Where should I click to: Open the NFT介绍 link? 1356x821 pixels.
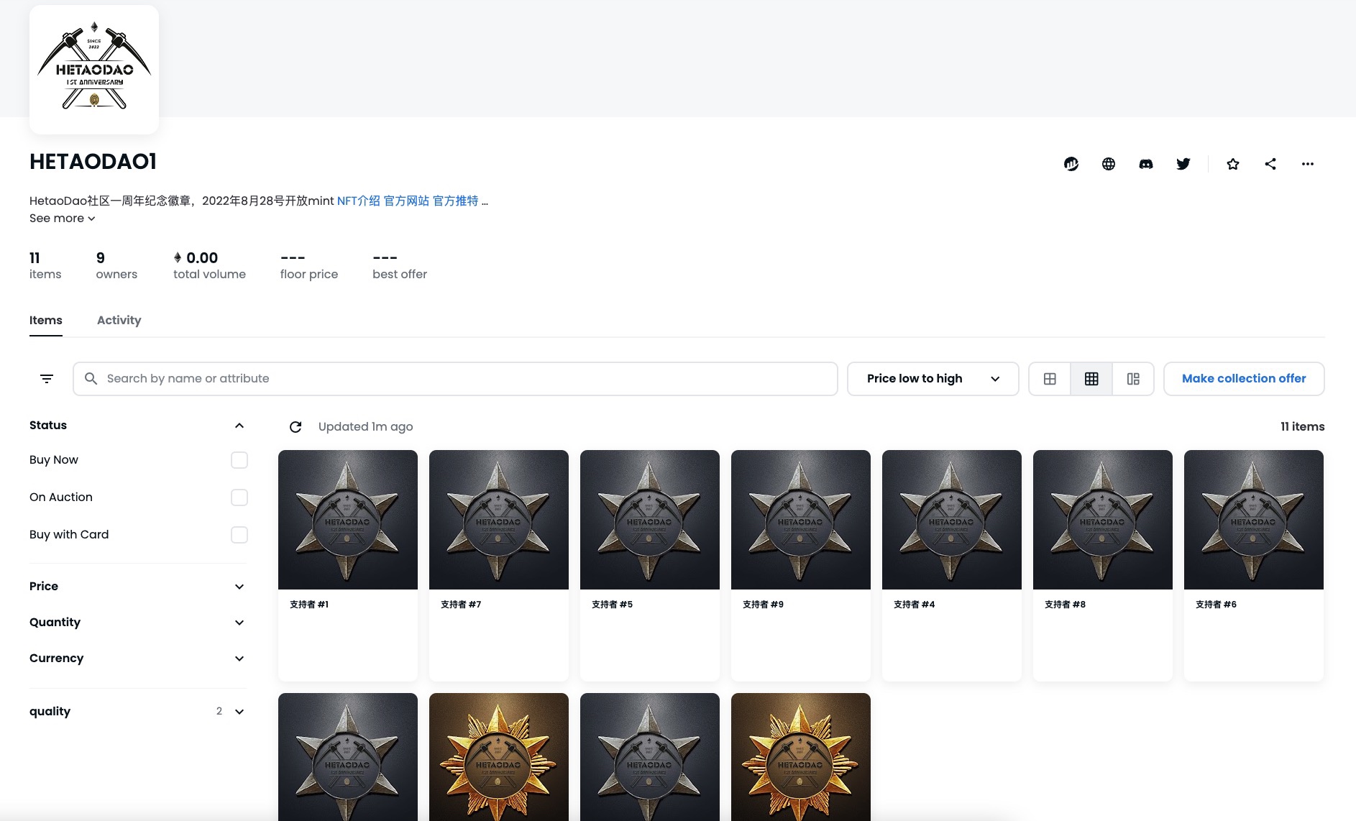click(x=358, y=201)
